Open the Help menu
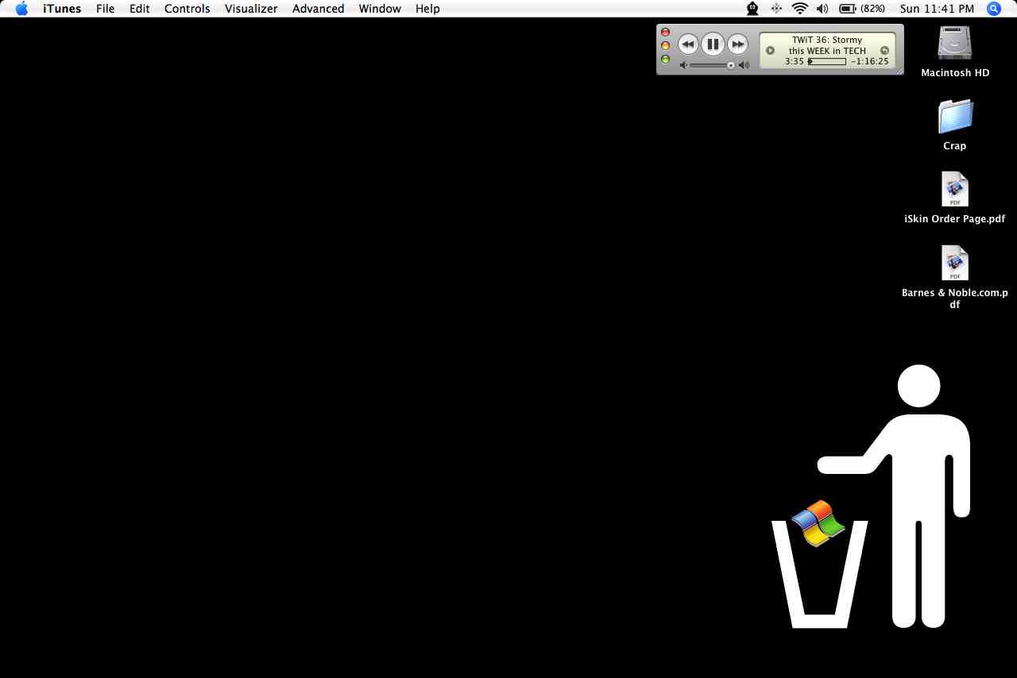 pos(427,9)
